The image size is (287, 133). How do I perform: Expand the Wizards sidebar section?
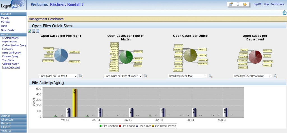click(13, 131)
